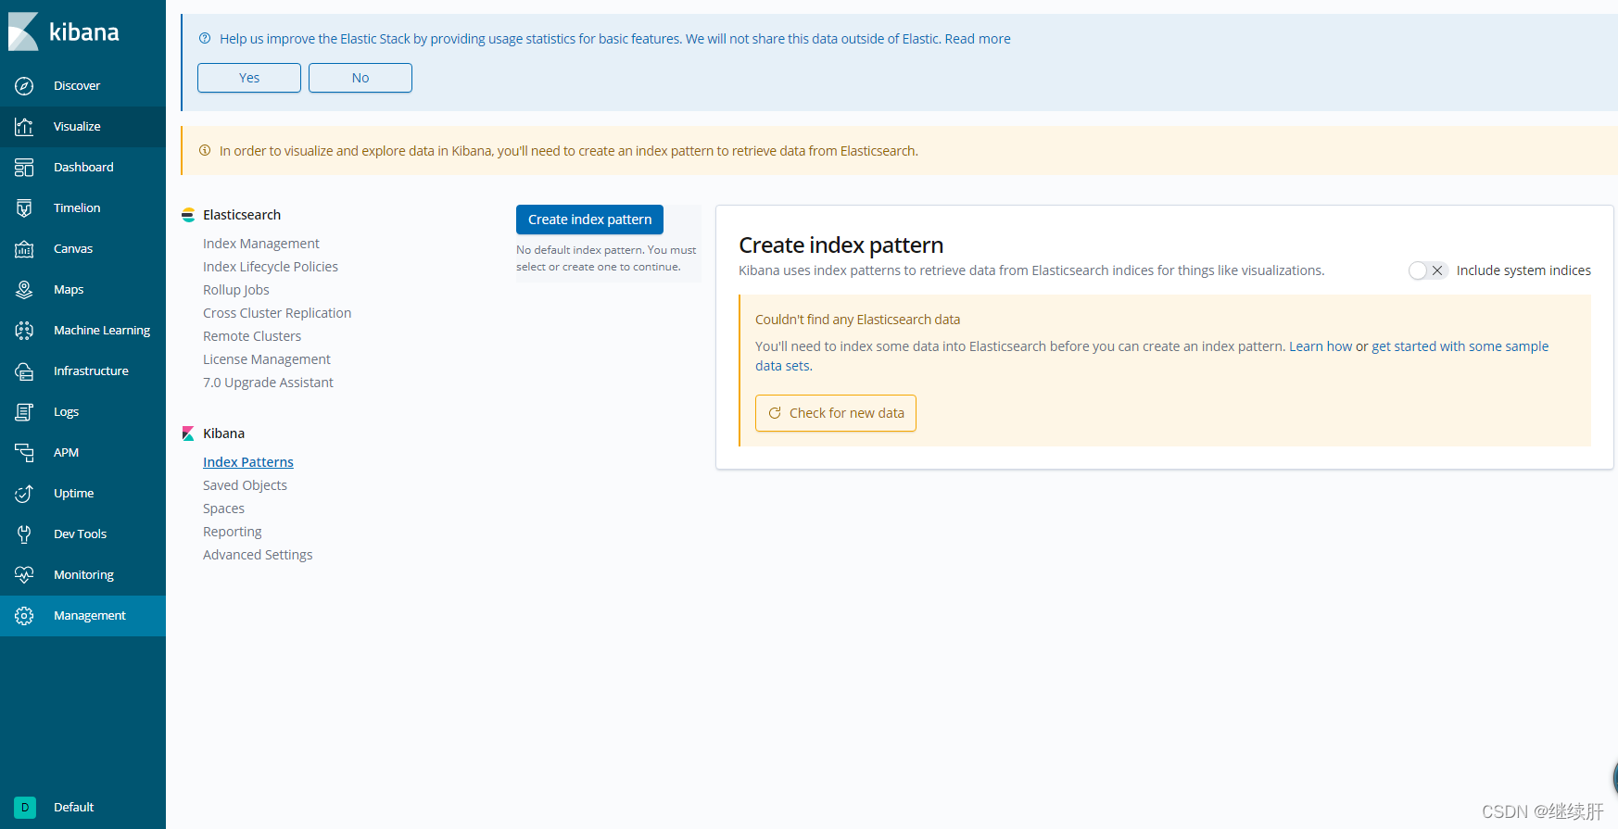Click the Timelion label in sidebar
Image resolution: width=1618 pixels, height=829 pixels.
77,208
